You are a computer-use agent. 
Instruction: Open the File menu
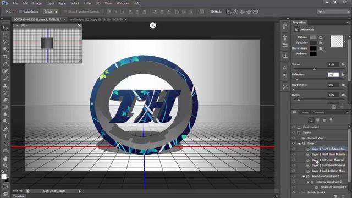15,3
